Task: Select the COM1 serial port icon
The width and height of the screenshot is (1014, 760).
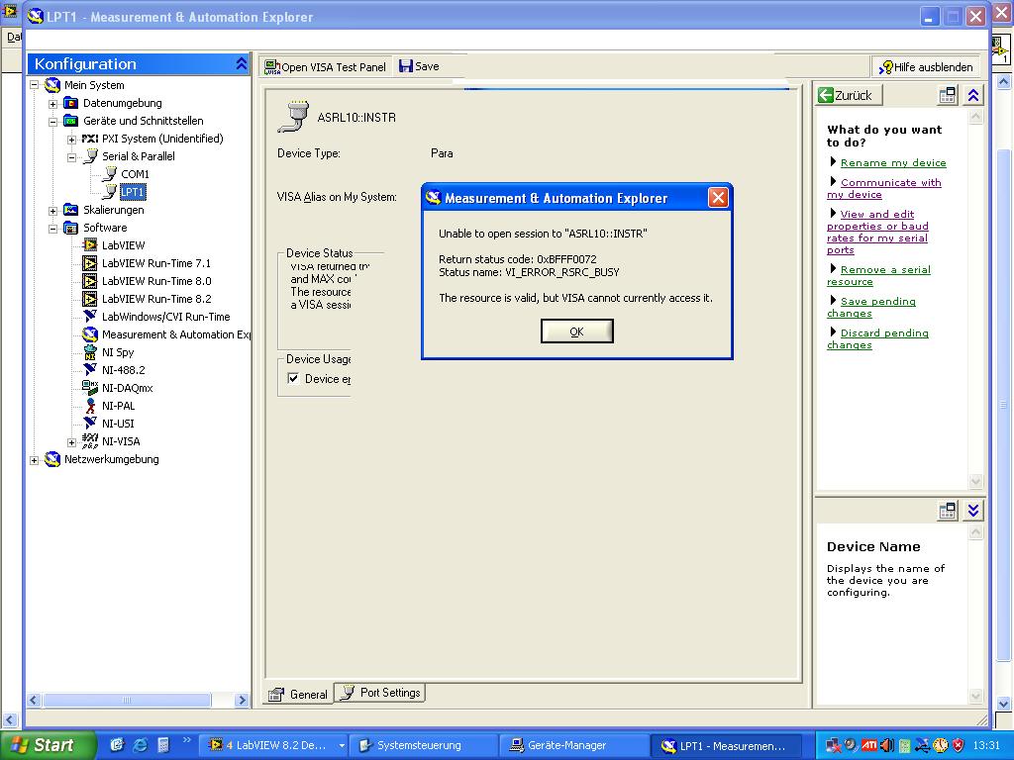Action: (109, 173)
